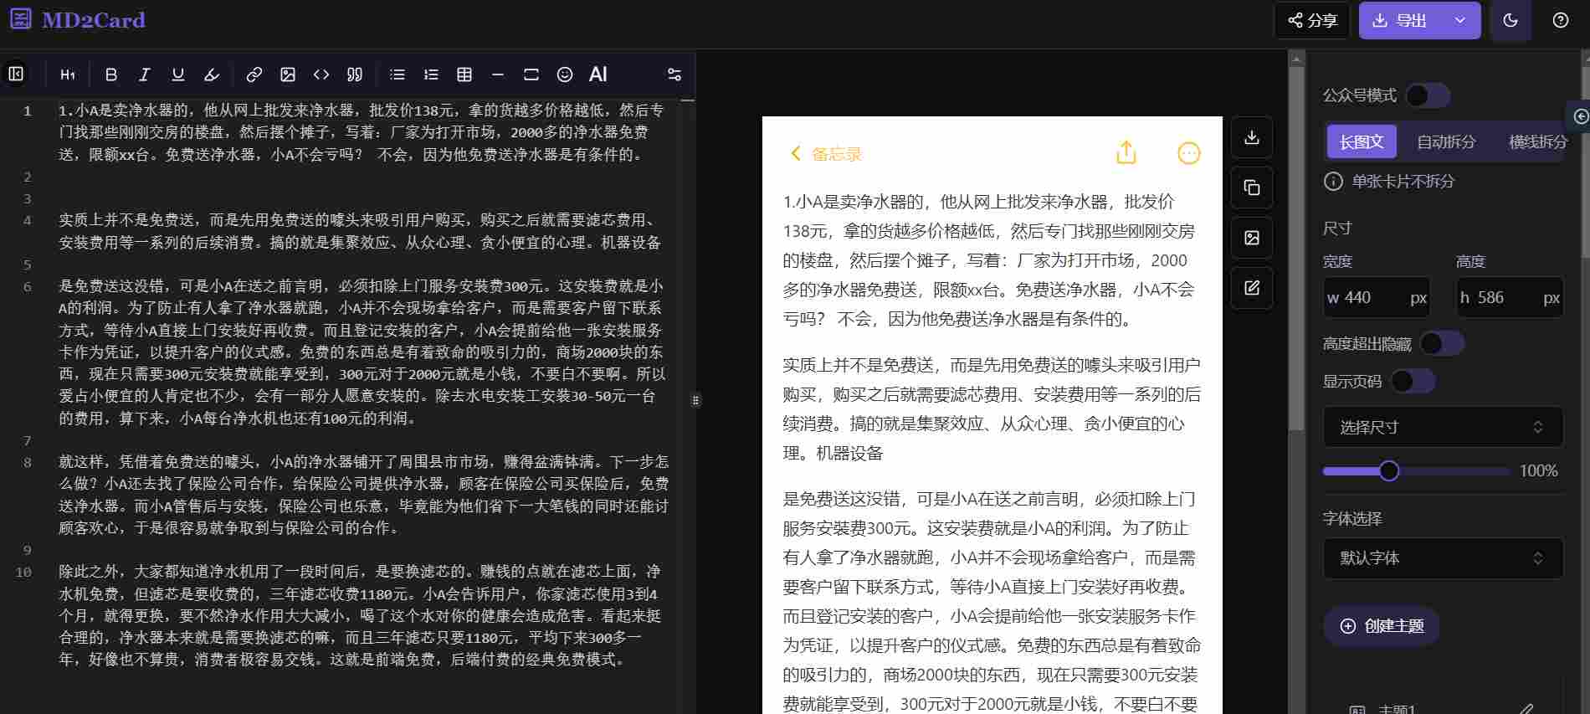Open help question mark icon
Image resolution: width=1590 pixels, height=714 pixels.
pos(1561,20)
